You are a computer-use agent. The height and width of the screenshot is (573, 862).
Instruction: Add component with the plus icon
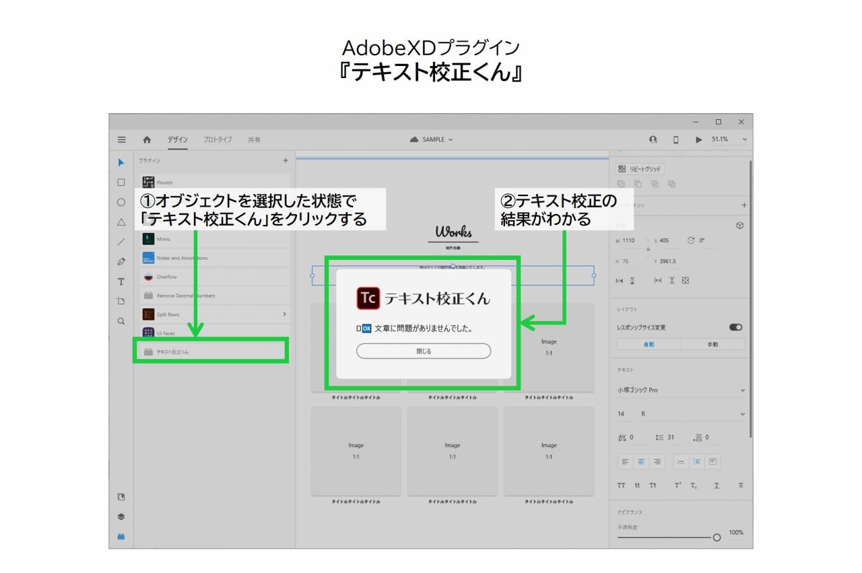coord(743,205)
